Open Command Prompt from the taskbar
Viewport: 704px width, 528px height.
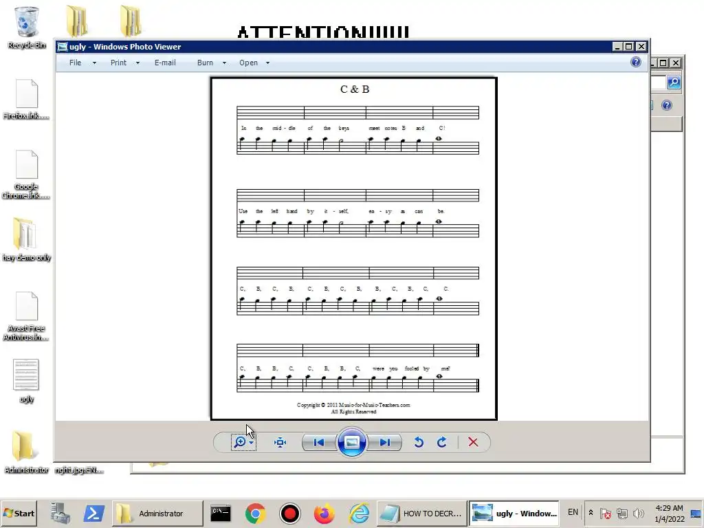(221, 513)
